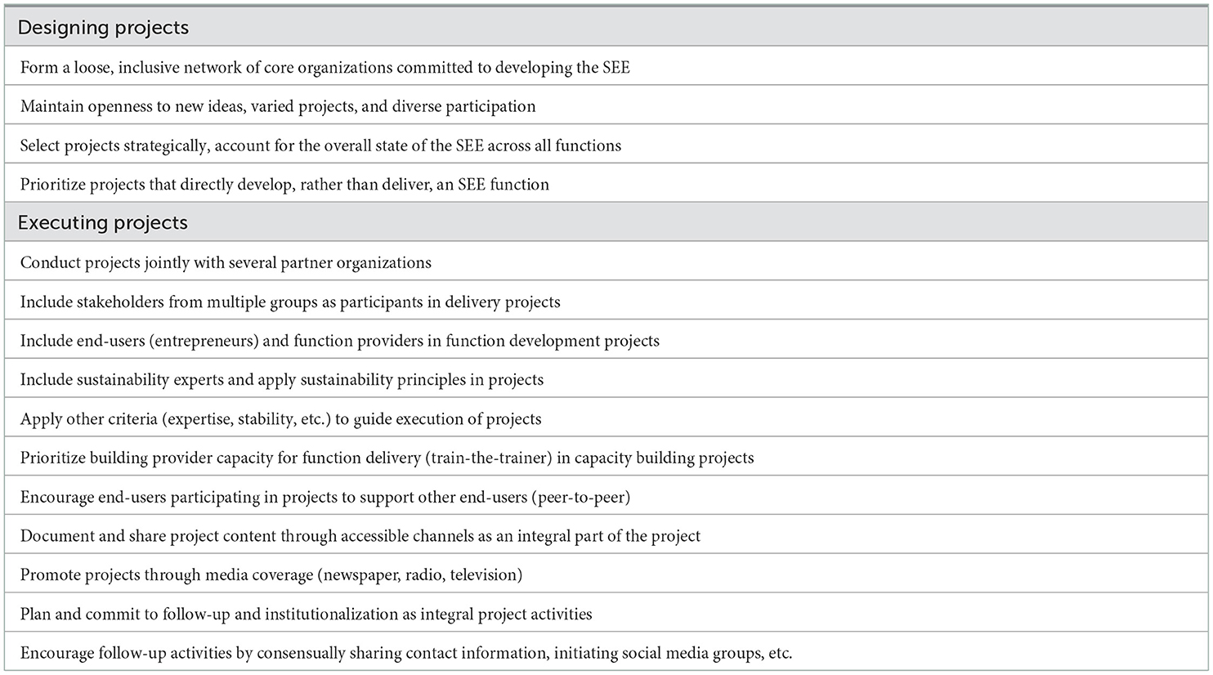Click the "Plan and commit to follow-up" row
Screen dimensions: 1213x675
(306, 615)
